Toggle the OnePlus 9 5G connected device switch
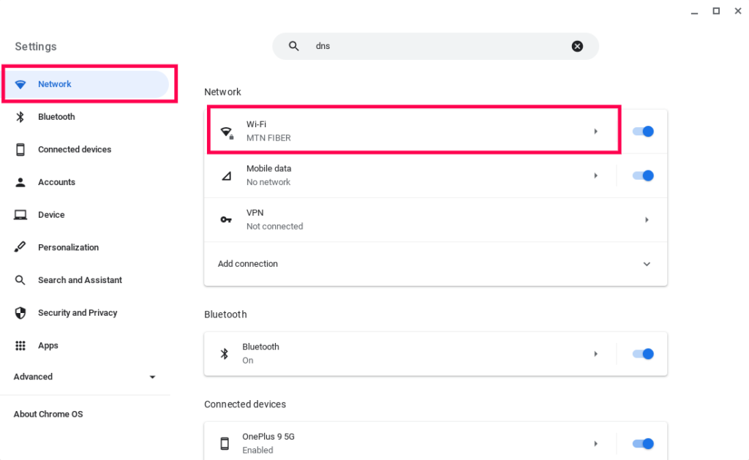749x460 pixels. coord(643,444)
